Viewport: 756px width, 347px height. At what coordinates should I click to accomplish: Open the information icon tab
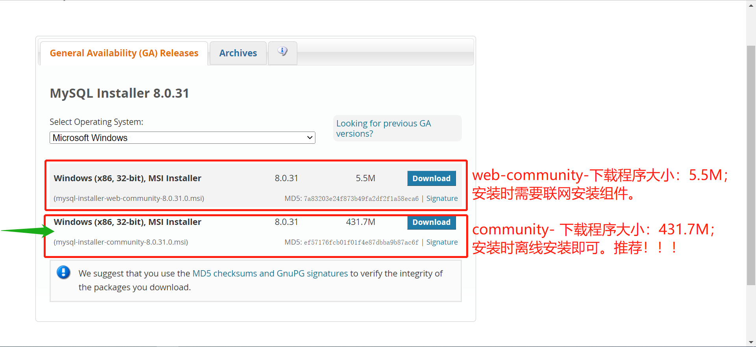[282, 52]
